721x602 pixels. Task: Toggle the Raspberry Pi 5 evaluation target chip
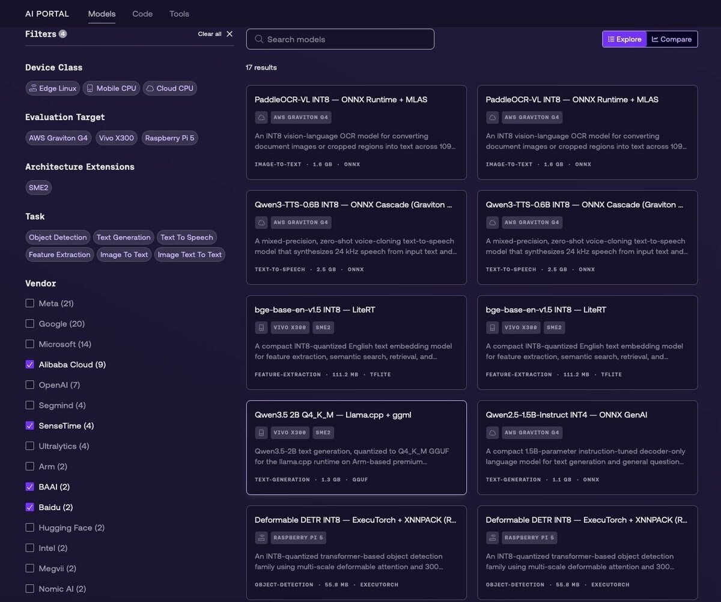169,138
